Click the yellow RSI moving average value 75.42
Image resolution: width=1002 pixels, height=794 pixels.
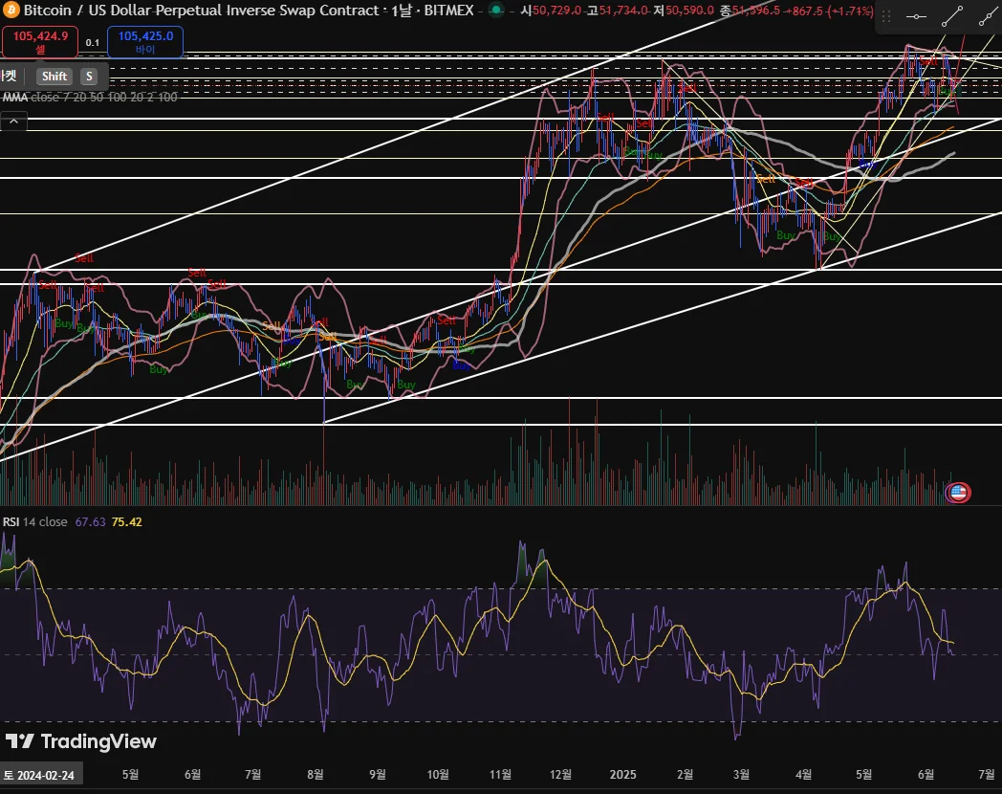click(x=126, y=521)
